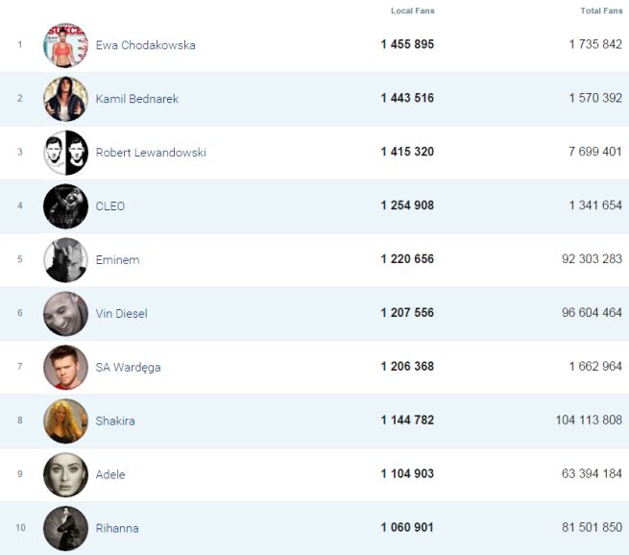Click Kamil Bednarek's avatar thumbnail
The height and width of the screenshot is (555, 629).
(65, 99)
